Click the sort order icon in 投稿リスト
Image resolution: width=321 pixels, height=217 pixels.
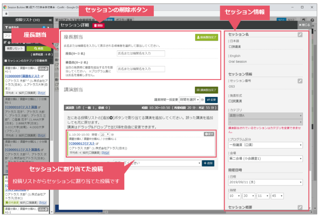point(5,42)
